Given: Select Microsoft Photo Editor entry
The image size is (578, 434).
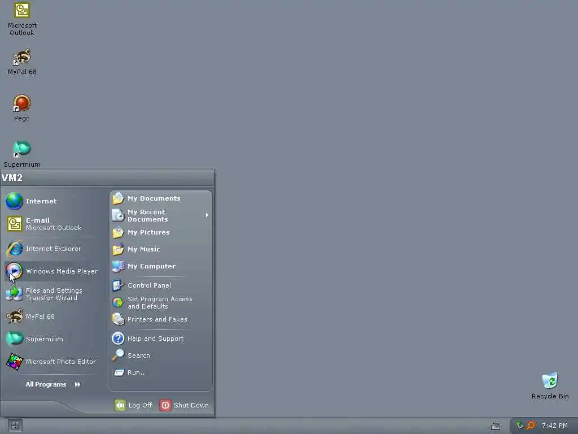Looking at the screenshot, I should (x=51, y=362).
